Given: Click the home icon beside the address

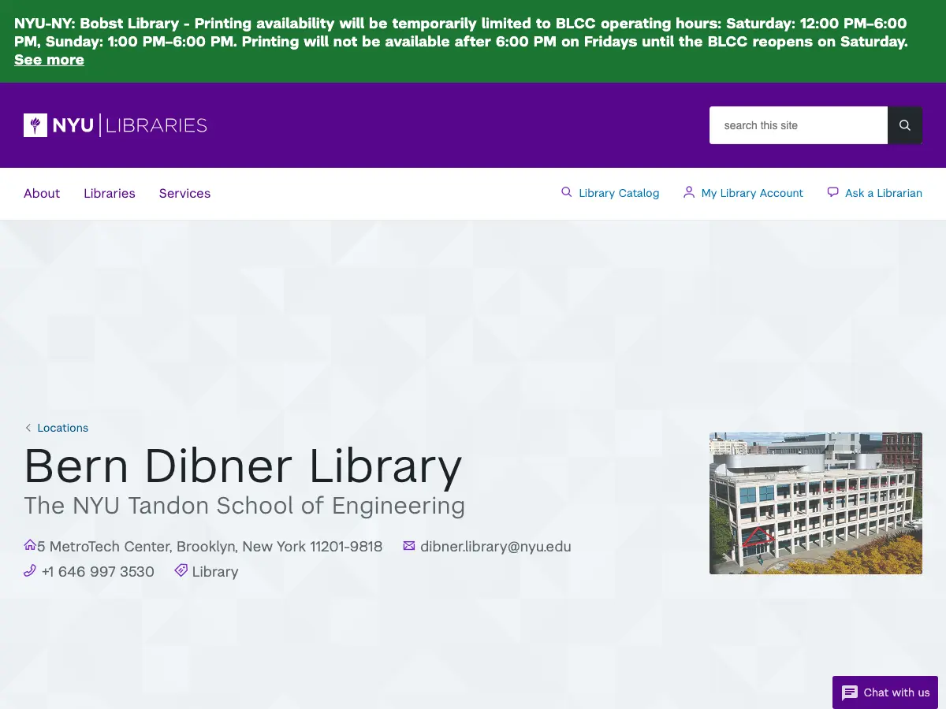Looking at the screenshot, I should [x=30, y=545].
